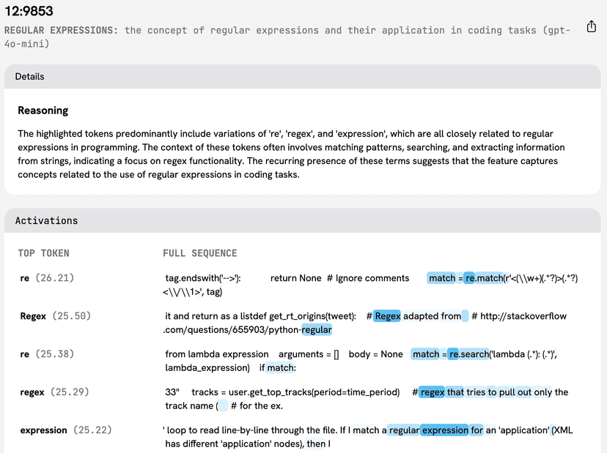Click the highlighted 're' token in re.search

[454, 354]
